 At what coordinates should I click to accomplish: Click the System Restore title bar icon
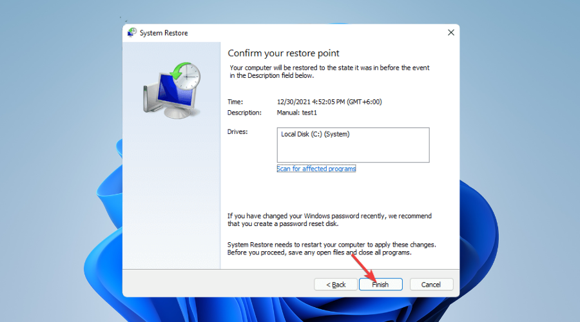(x=131, y=33)
